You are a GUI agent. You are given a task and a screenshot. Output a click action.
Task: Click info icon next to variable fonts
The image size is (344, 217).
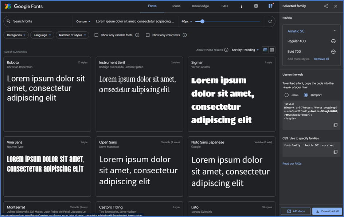click(x=137, y=35)
